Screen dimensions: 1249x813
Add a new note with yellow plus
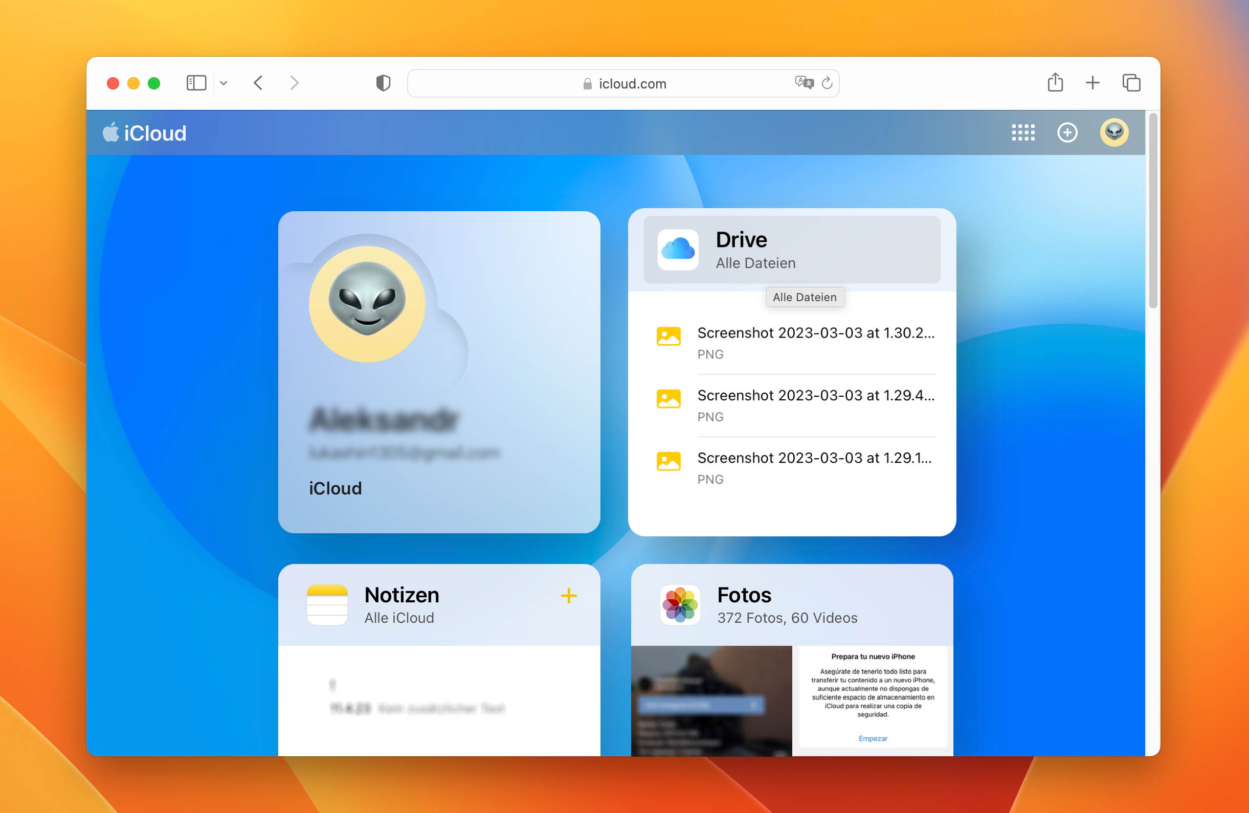[568, 595]
